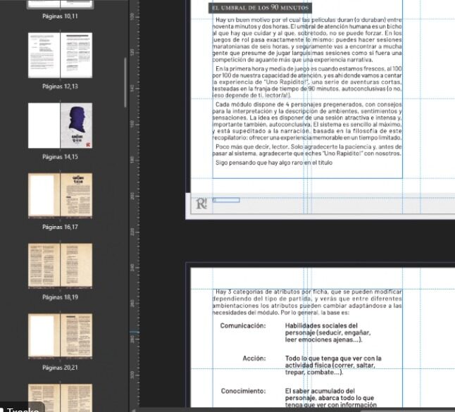Image resolution: width=455 pixels, height=412 pixels.
Task: Click the paragraph starting 'En la primera hora'
Action: point(307,82)
